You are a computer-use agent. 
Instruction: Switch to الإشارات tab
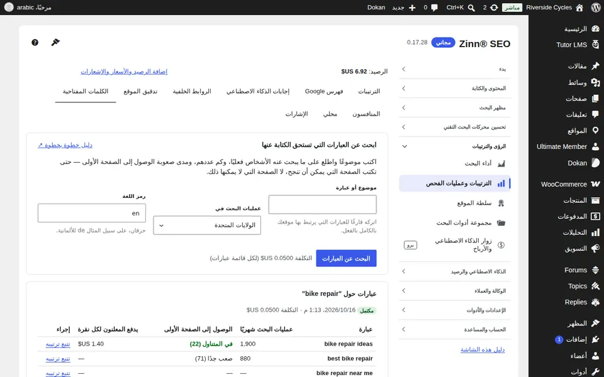[296, 114]
